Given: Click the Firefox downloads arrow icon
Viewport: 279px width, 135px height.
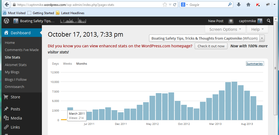Looking at the screenshot, I should pyautogui.click(x=239, y=5).
